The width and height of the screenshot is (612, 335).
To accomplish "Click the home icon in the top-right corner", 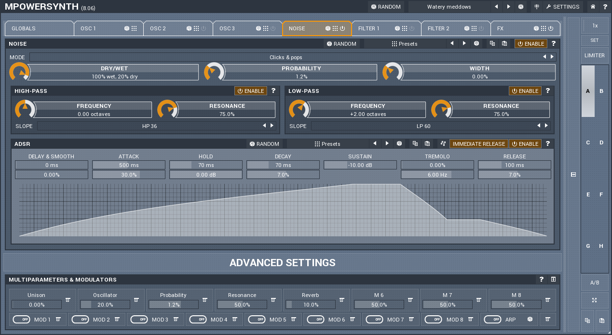I will tap(592, 7).
